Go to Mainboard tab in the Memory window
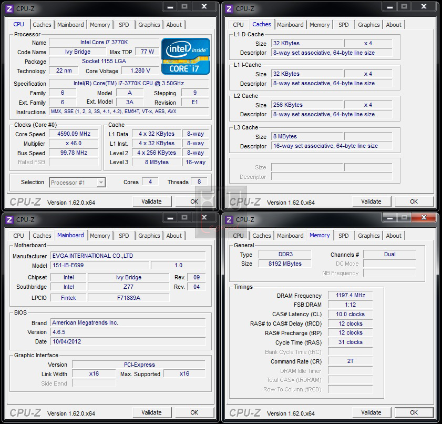Screen dimensions: 442x424 290,236
